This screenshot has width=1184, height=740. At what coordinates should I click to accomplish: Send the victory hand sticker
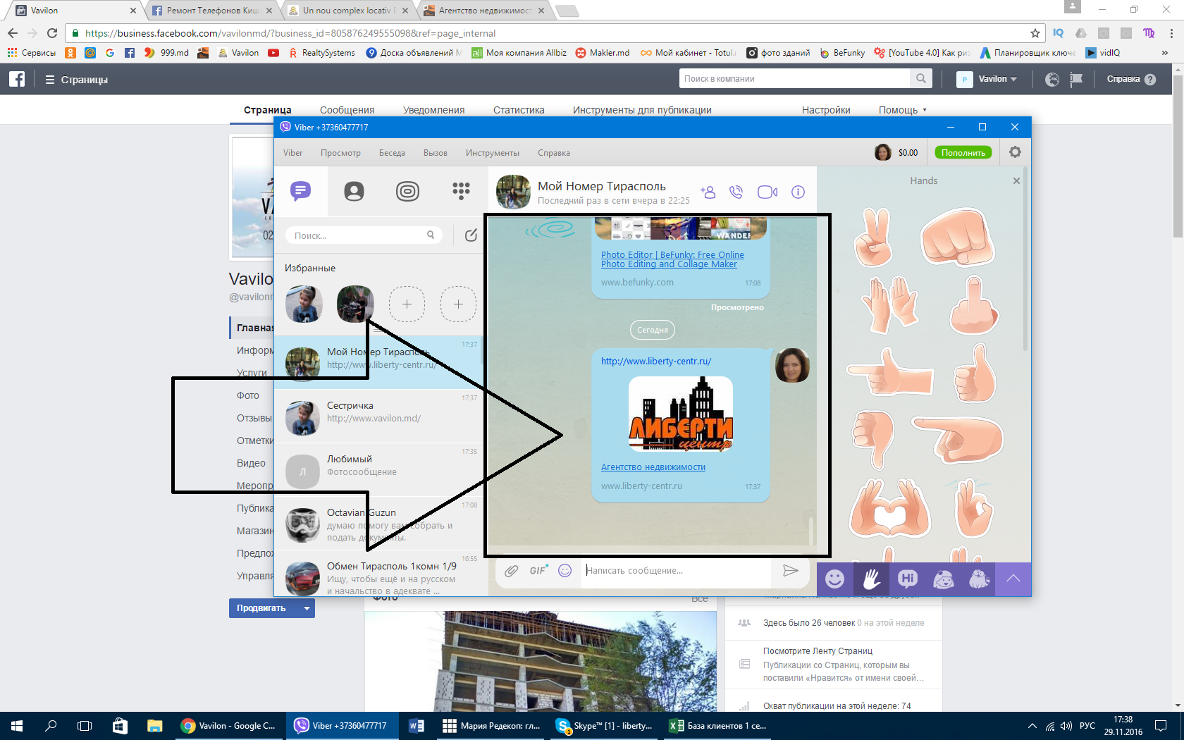(873, 238)
